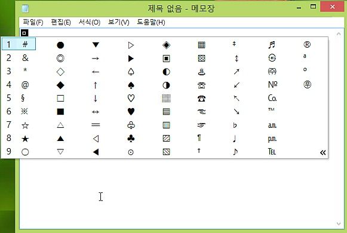Select the filled circle ● symbol

pyautogui.click(x=60, y=45)
